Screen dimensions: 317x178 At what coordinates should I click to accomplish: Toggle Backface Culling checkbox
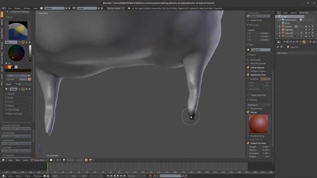point(248,136)
